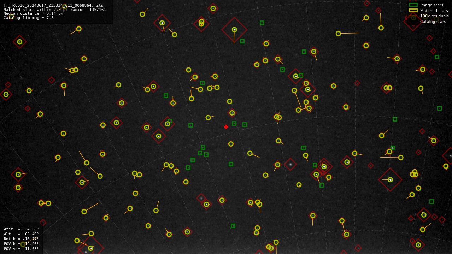The height and width of the screenshot is (254, 452).
Task: Click the yellow Matched stars legend box
Action: pyautogui.click(x=413, y=11)
